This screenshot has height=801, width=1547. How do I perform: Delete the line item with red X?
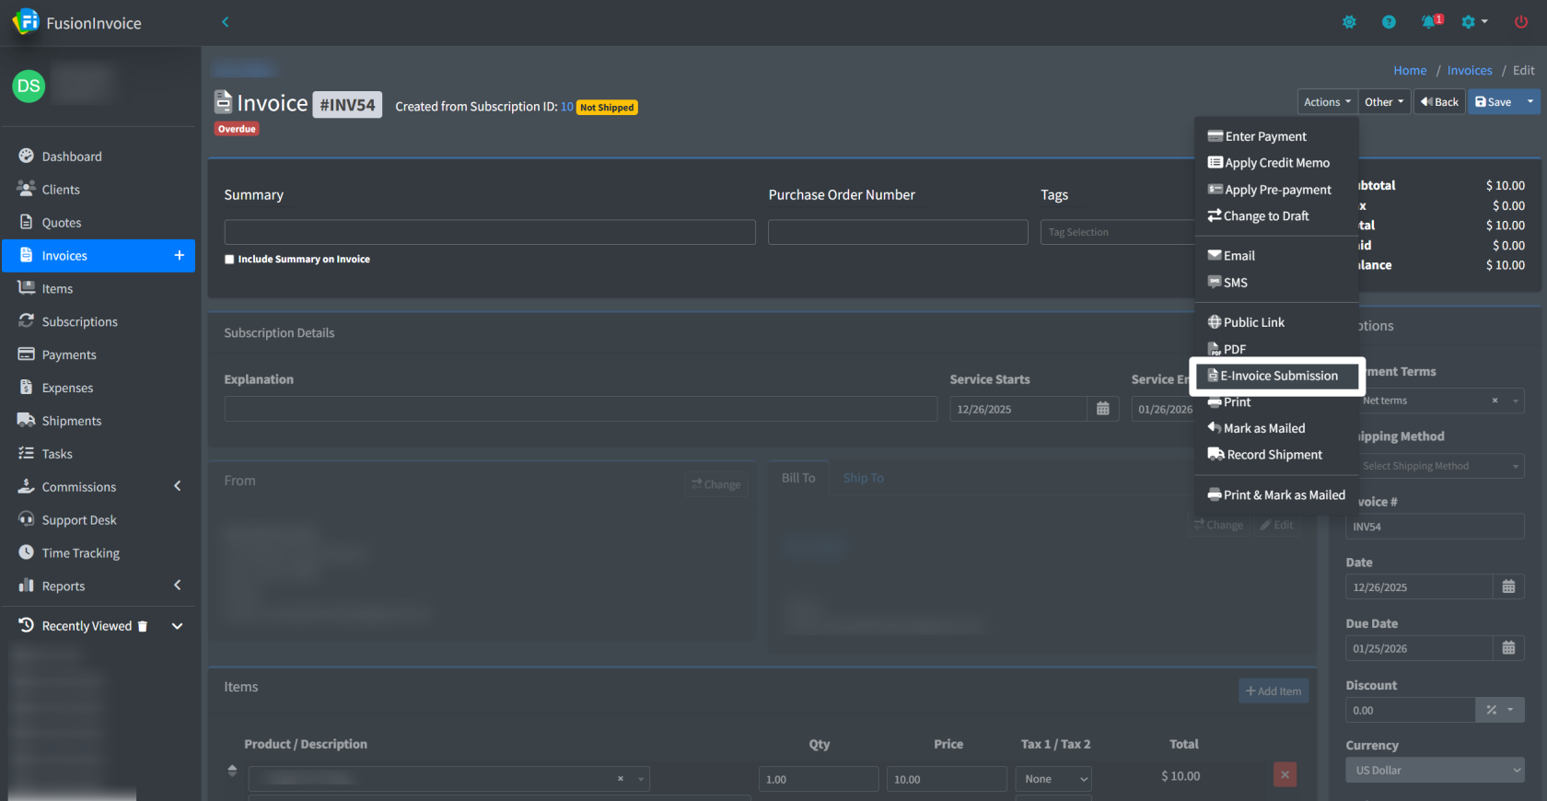point(1285,775)
